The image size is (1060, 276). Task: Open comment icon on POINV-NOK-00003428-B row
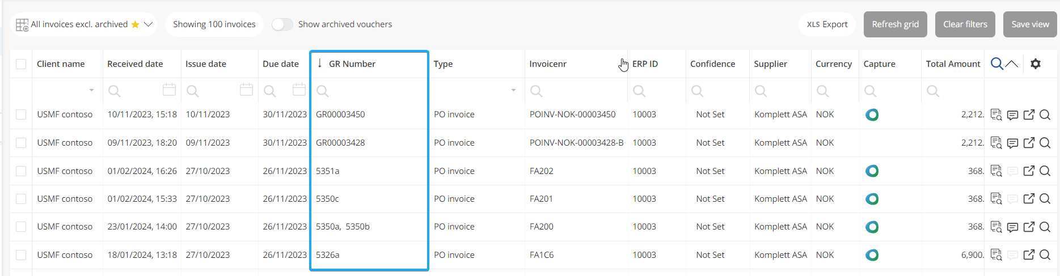pos(1012,143)
